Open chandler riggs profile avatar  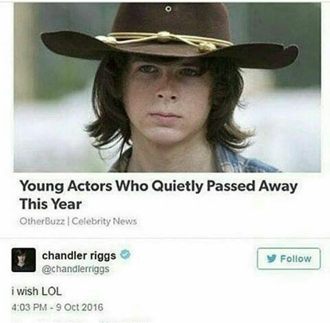[x=23, y=260]
